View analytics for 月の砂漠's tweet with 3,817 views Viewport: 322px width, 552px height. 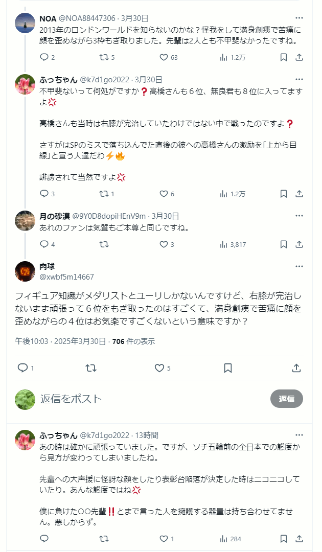coord(223,245)
